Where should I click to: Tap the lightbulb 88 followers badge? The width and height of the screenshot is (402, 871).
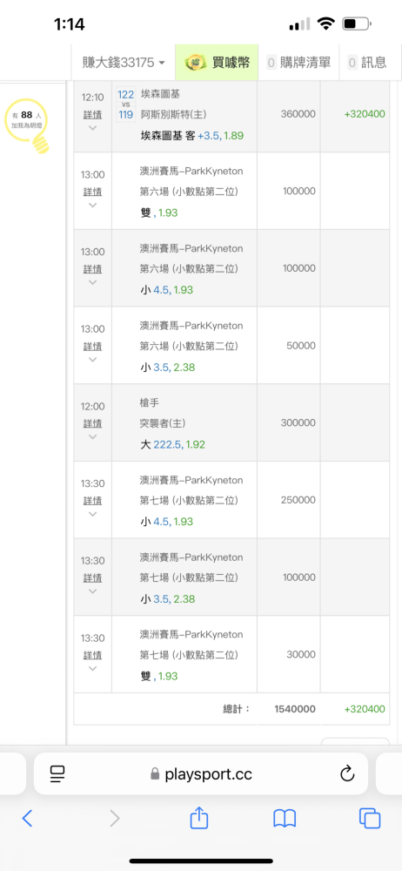(x=27, y=125)
